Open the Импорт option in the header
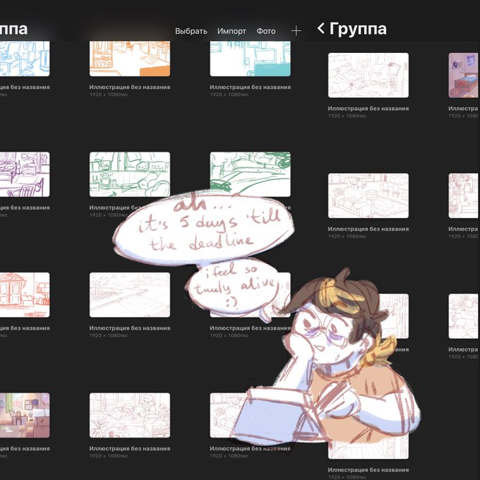This screenshot has height=480, width=480. click(x=232, y=31)
